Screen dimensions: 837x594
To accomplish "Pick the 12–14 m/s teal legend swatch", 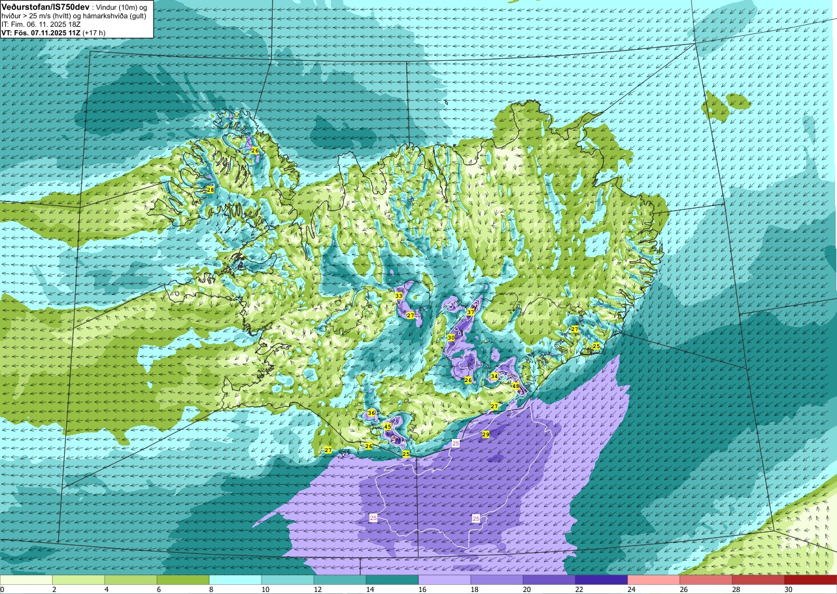I will coord(340,580).
